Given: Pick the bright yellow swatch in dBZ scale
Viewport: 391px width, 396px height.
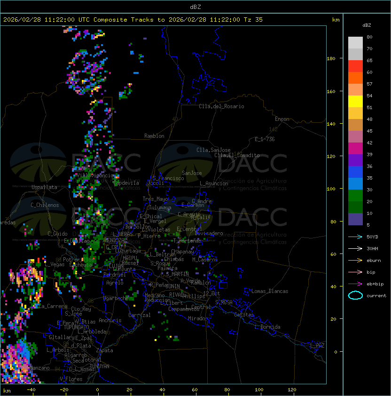Looking at the screenshot, I should click(x=355, y=101).
